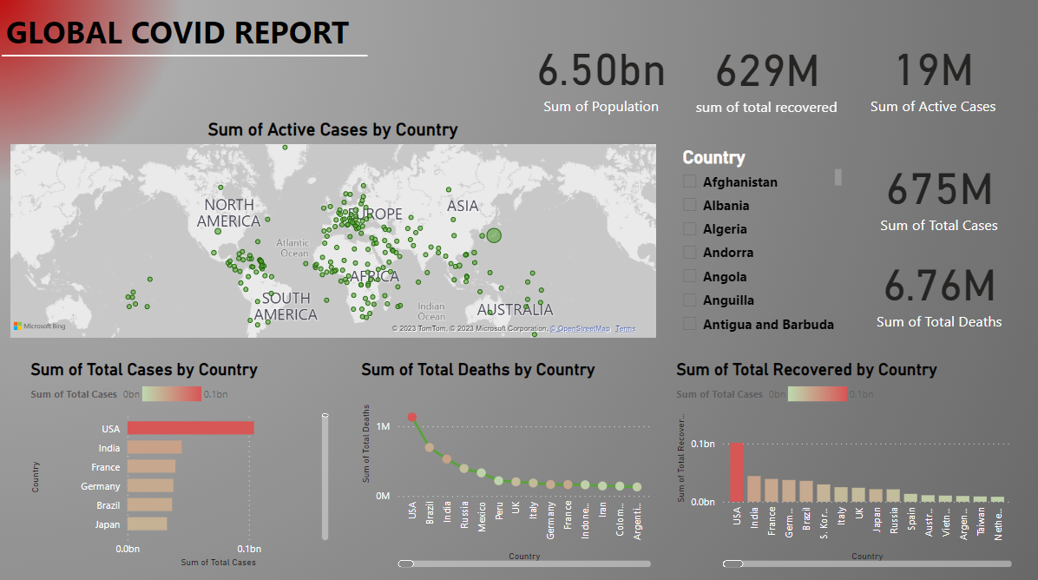This screenshot has width=1038, height=580.
Task: Open the OpenStreetMap link on the map
Action: 581,329
